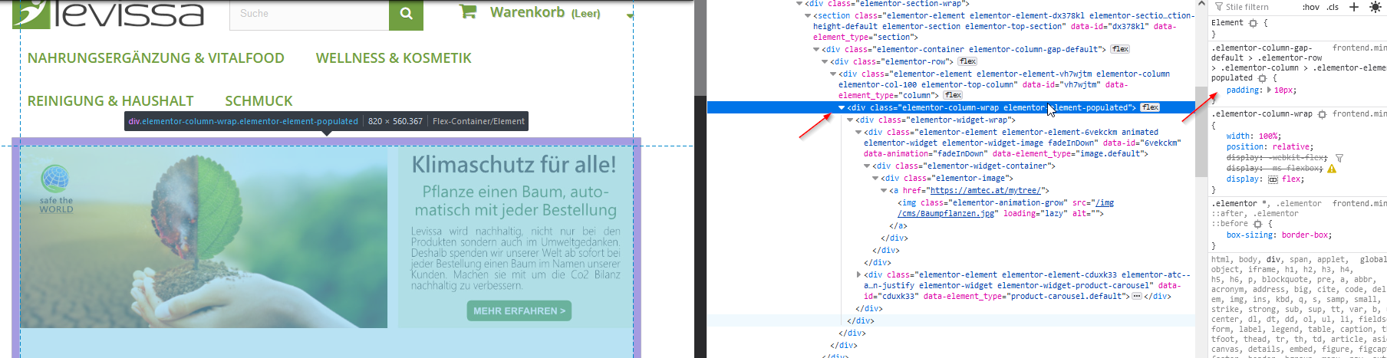Viewport: 1387px width, 358px height.
Task: Click selector highlighter icon next to 'populated'
Action: click(1262, 78)
